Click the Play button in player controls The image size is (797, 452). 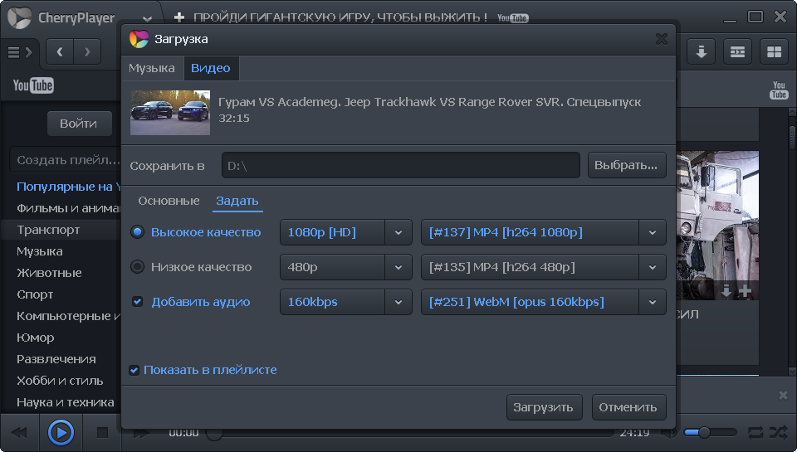[x=61, y=433]
